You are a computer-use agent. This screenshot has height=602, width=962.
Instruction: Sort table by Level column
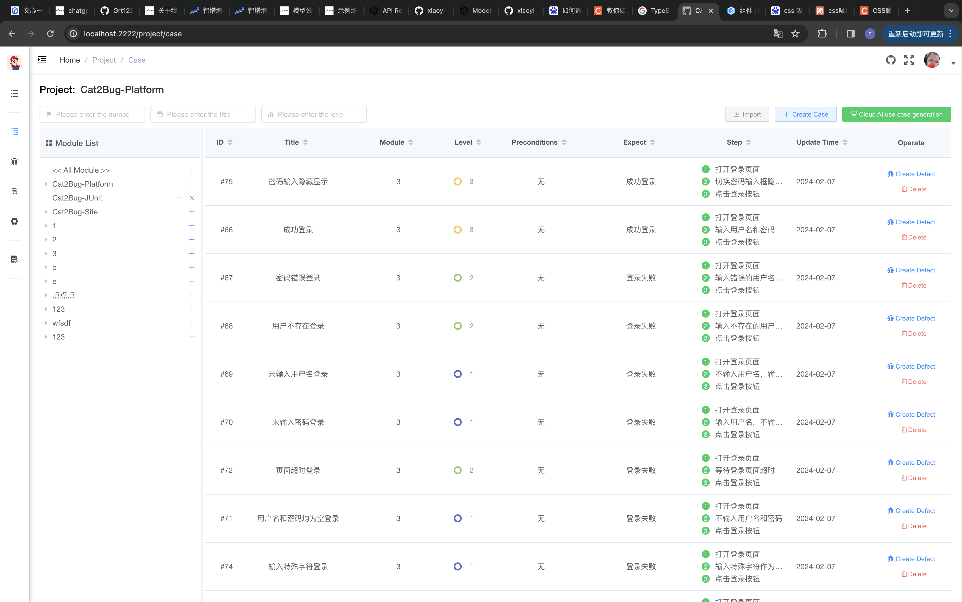[x=478, y=142]
